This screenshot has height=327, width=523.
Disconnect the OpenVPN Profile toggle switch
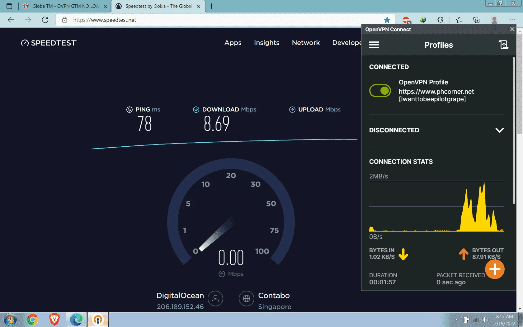(x=380, y=91)
